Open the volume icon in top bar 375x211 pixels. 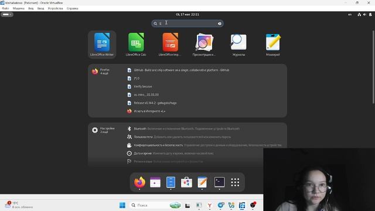(364, 15)
